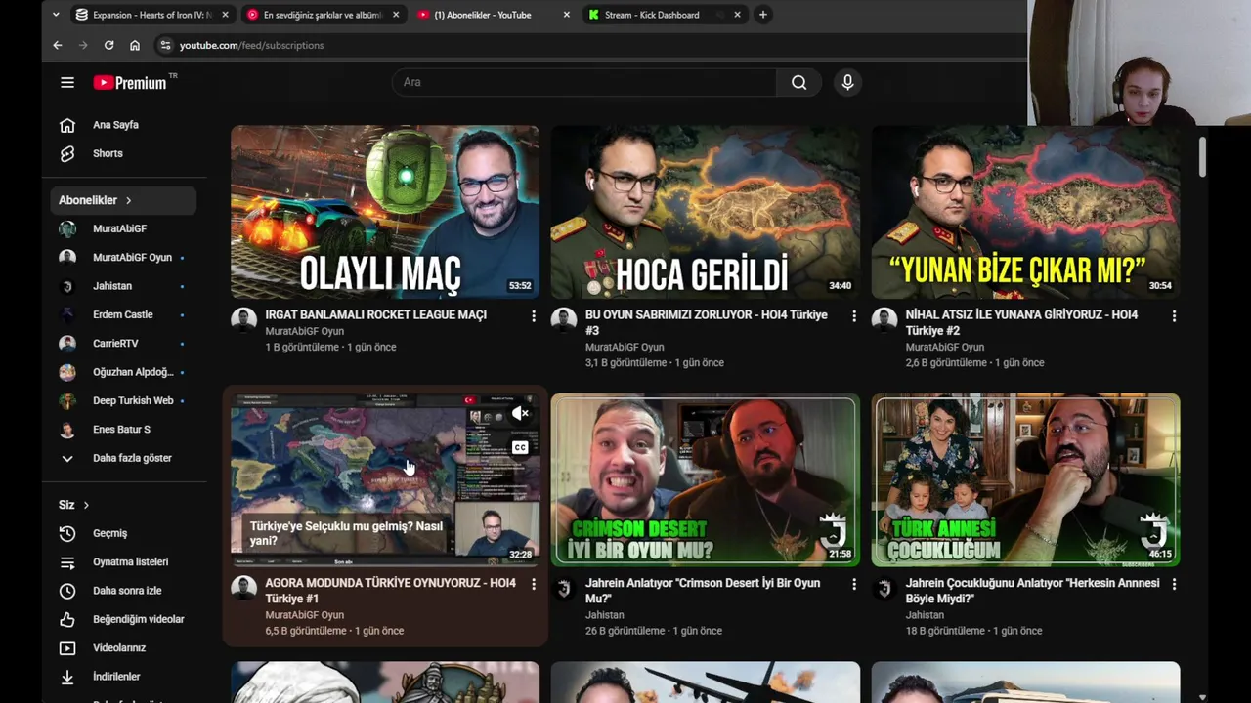The image size is (1251, 703).
Task: Reload the page
Action: [x=108, y=45]
